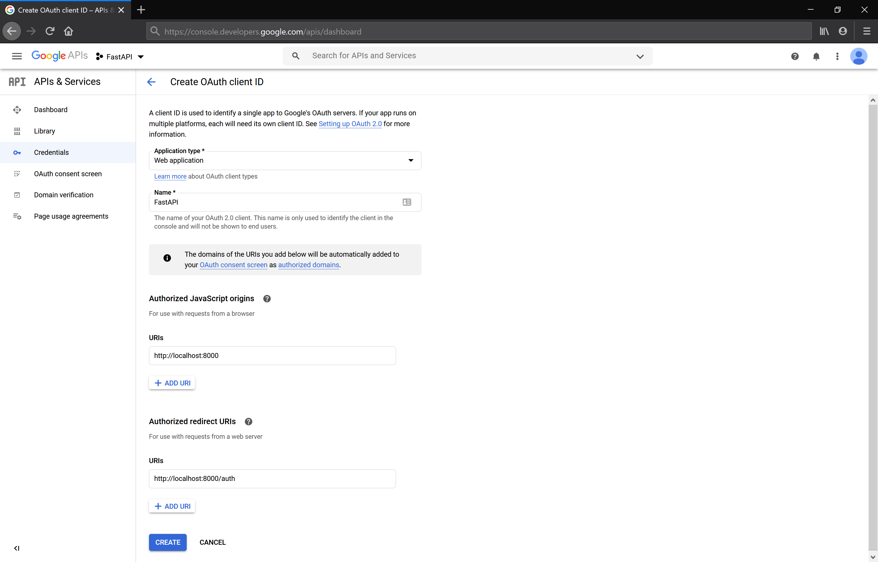Expand the Application type dropdown
This screenshot has height=562, width=878.
point(411,161)
